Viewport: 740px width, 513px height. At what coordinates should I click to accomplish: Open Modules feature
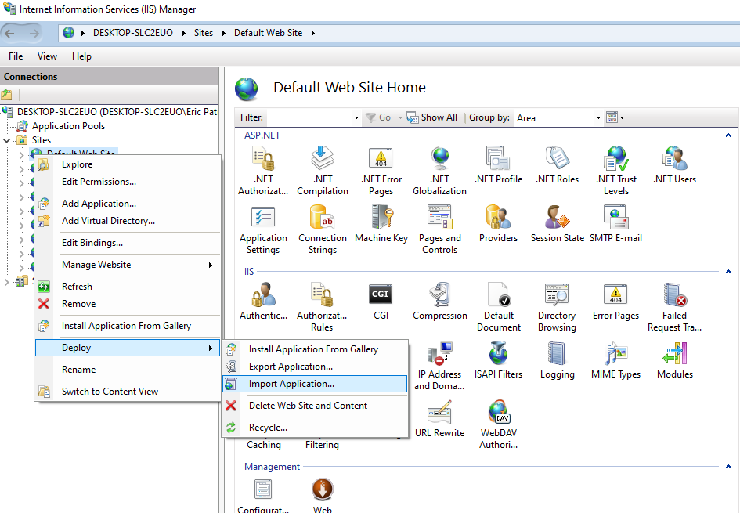click(674, 360)
